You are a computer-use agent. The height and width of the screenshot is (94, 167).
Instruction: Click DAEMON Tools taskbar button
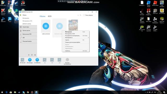[36, 92]
